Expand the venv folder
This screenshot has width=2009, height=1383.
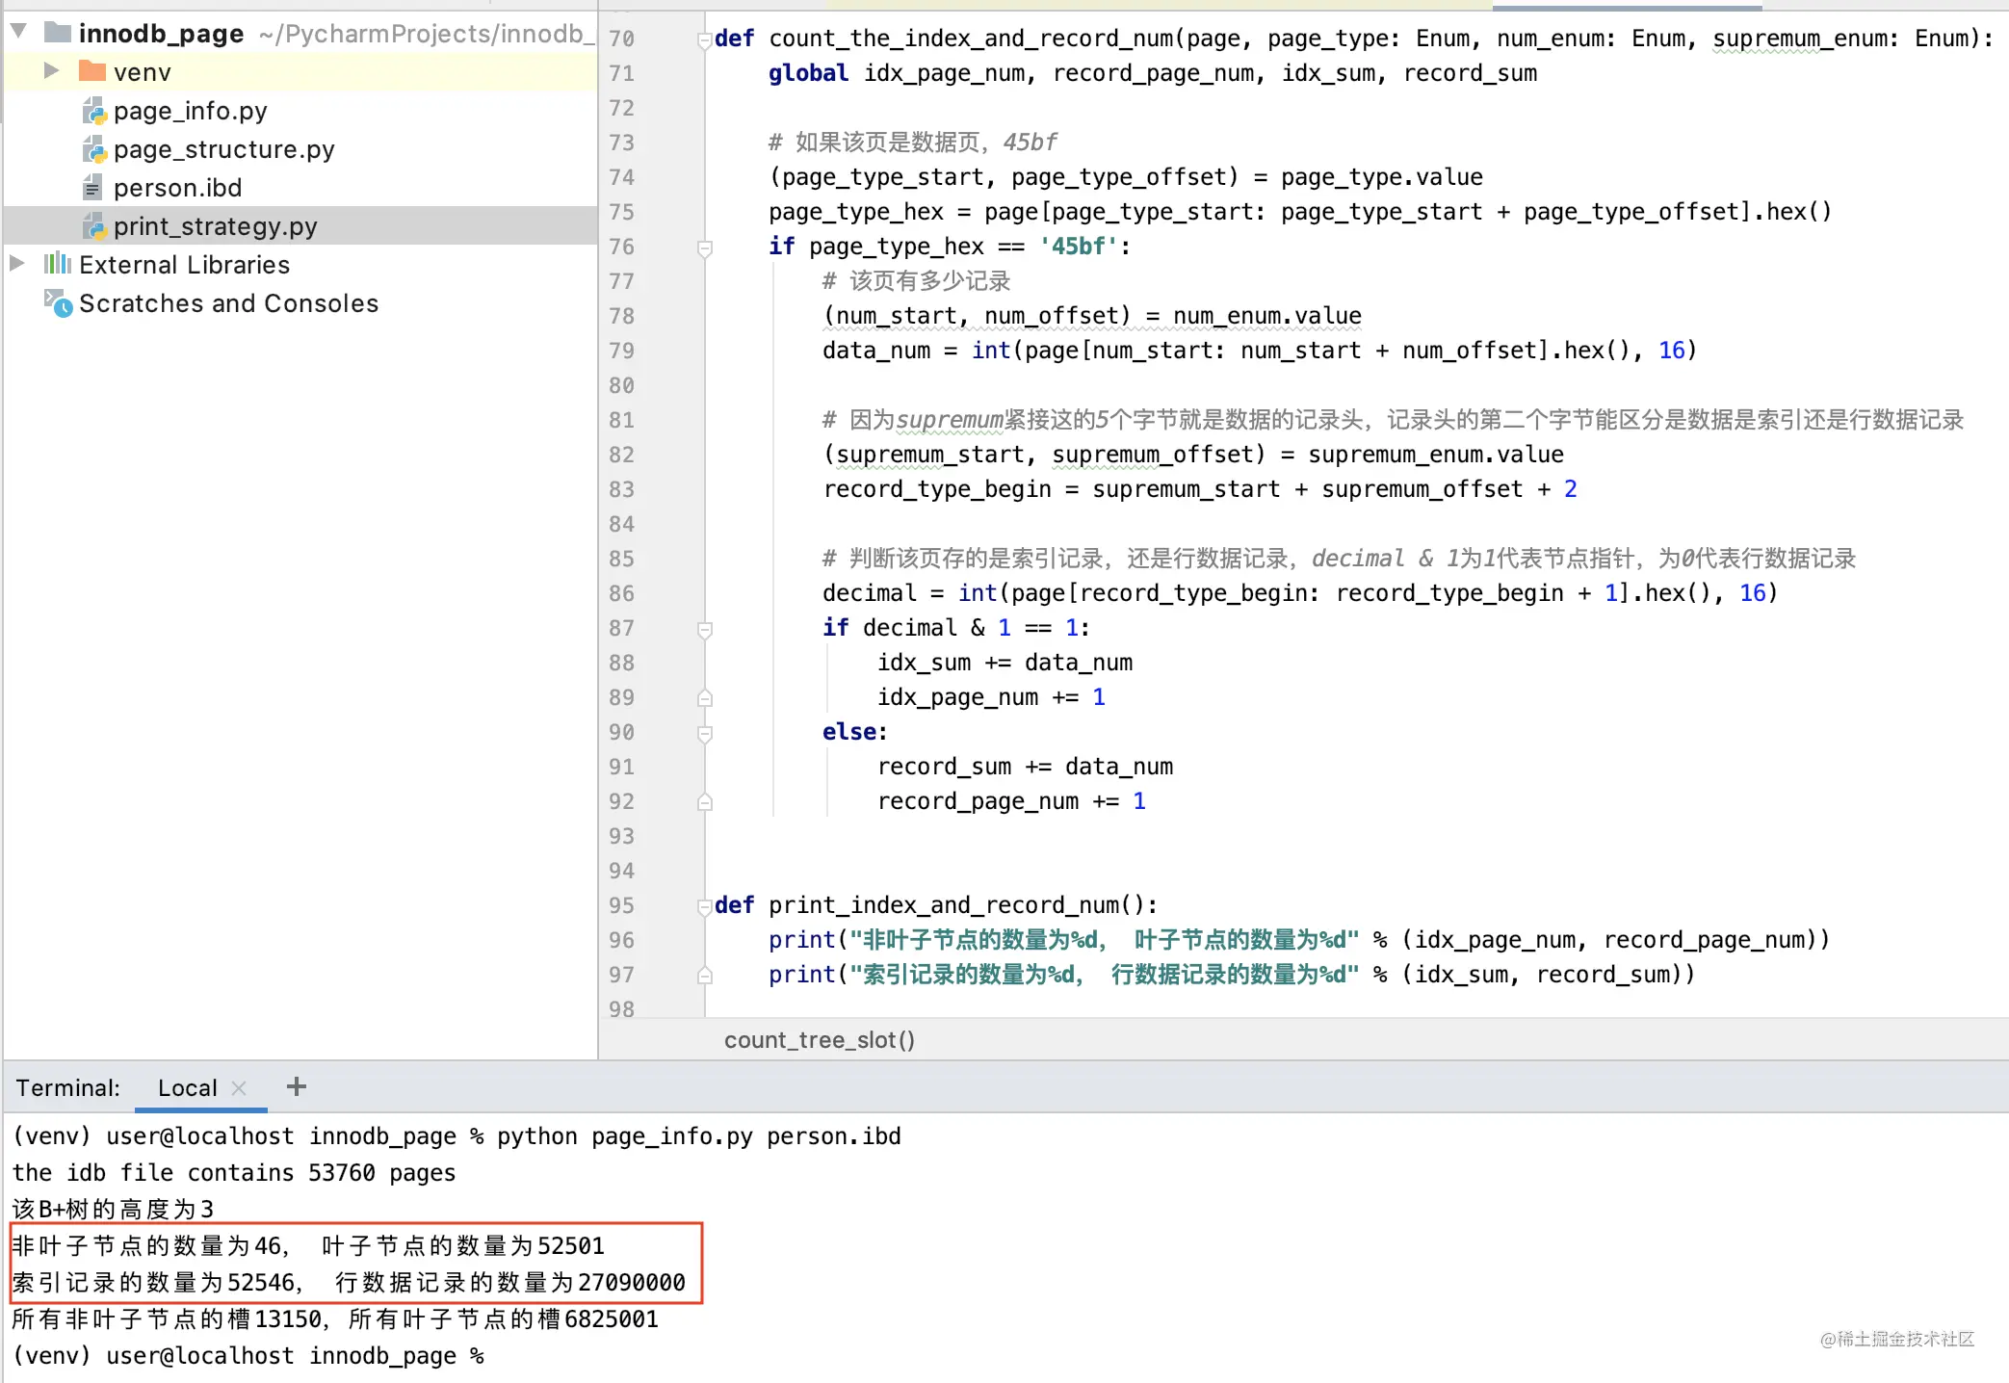pos(52,70)
